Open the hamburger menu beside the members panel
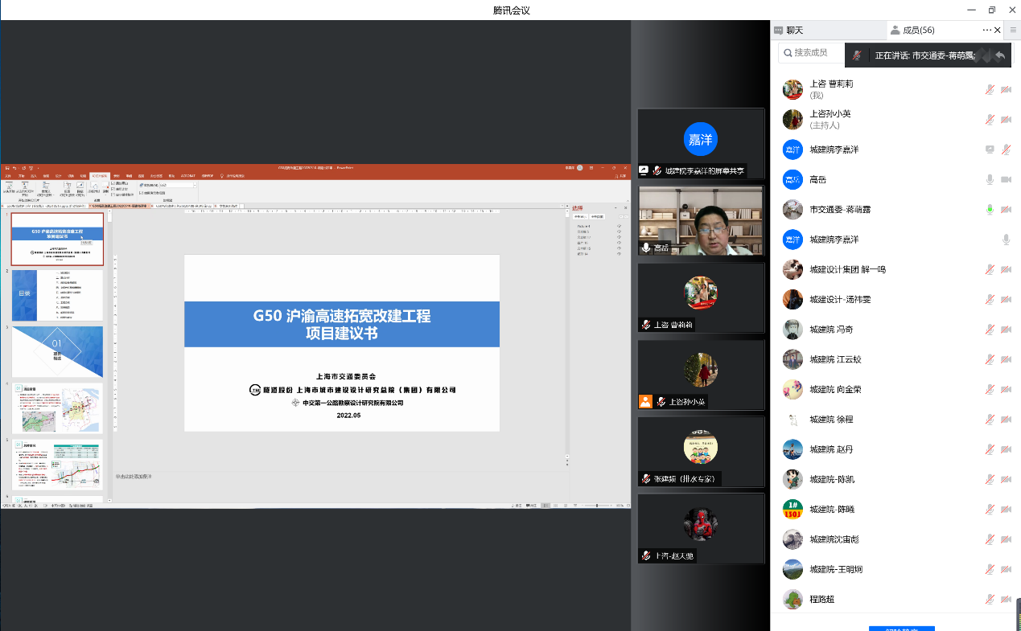Image resolution: width=1021 pixels, height=631 pixels. pyautogui.click(x=1013, y=31)
